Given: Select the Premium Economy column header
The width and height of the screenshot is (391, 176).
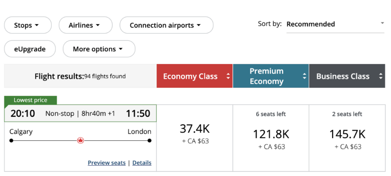Looking at the screenshot, I should pos(266,76).
